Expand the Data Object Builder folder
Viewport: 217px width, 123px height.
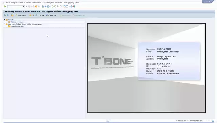(x=7, y=27)
